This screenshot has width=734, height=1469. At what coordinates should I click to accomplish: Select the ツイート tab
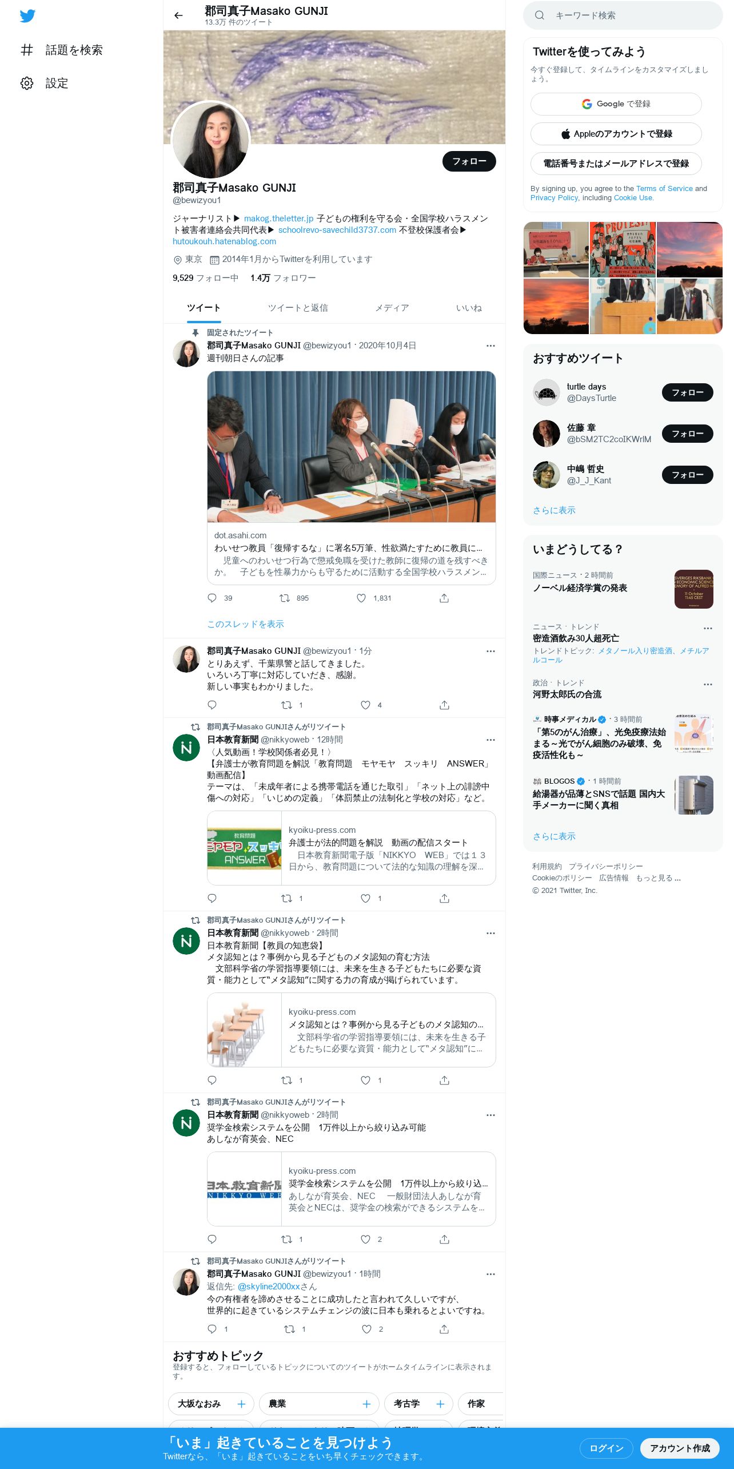point(204,308)
